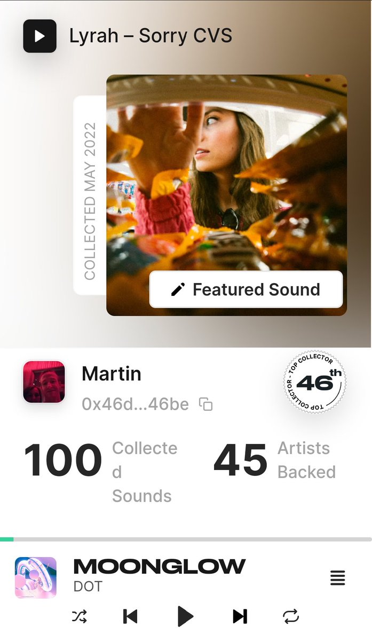
Task: Copy wallet address 0x46d...46be
Action: [205, 404]
